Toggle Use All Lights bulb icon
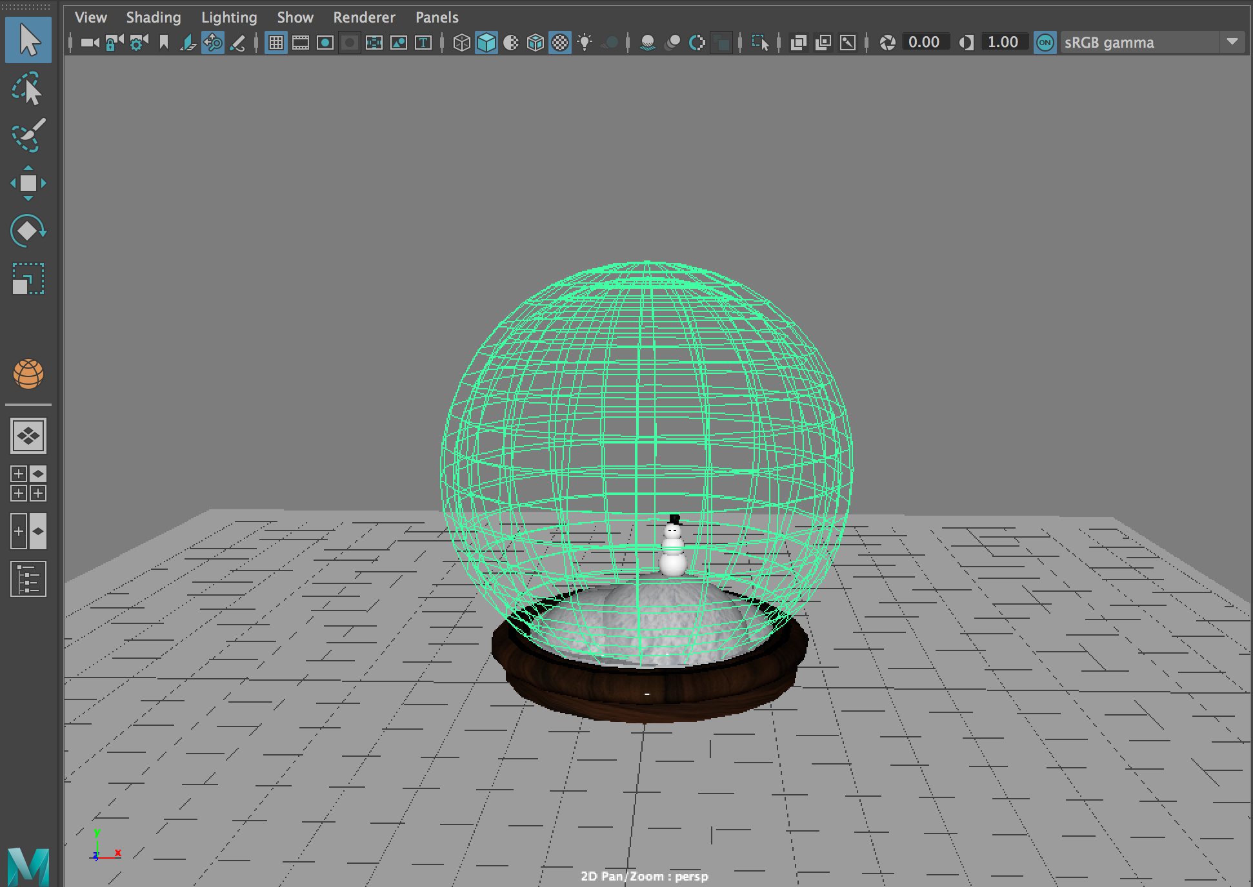Screen dimensions: 1253x887 585,43
